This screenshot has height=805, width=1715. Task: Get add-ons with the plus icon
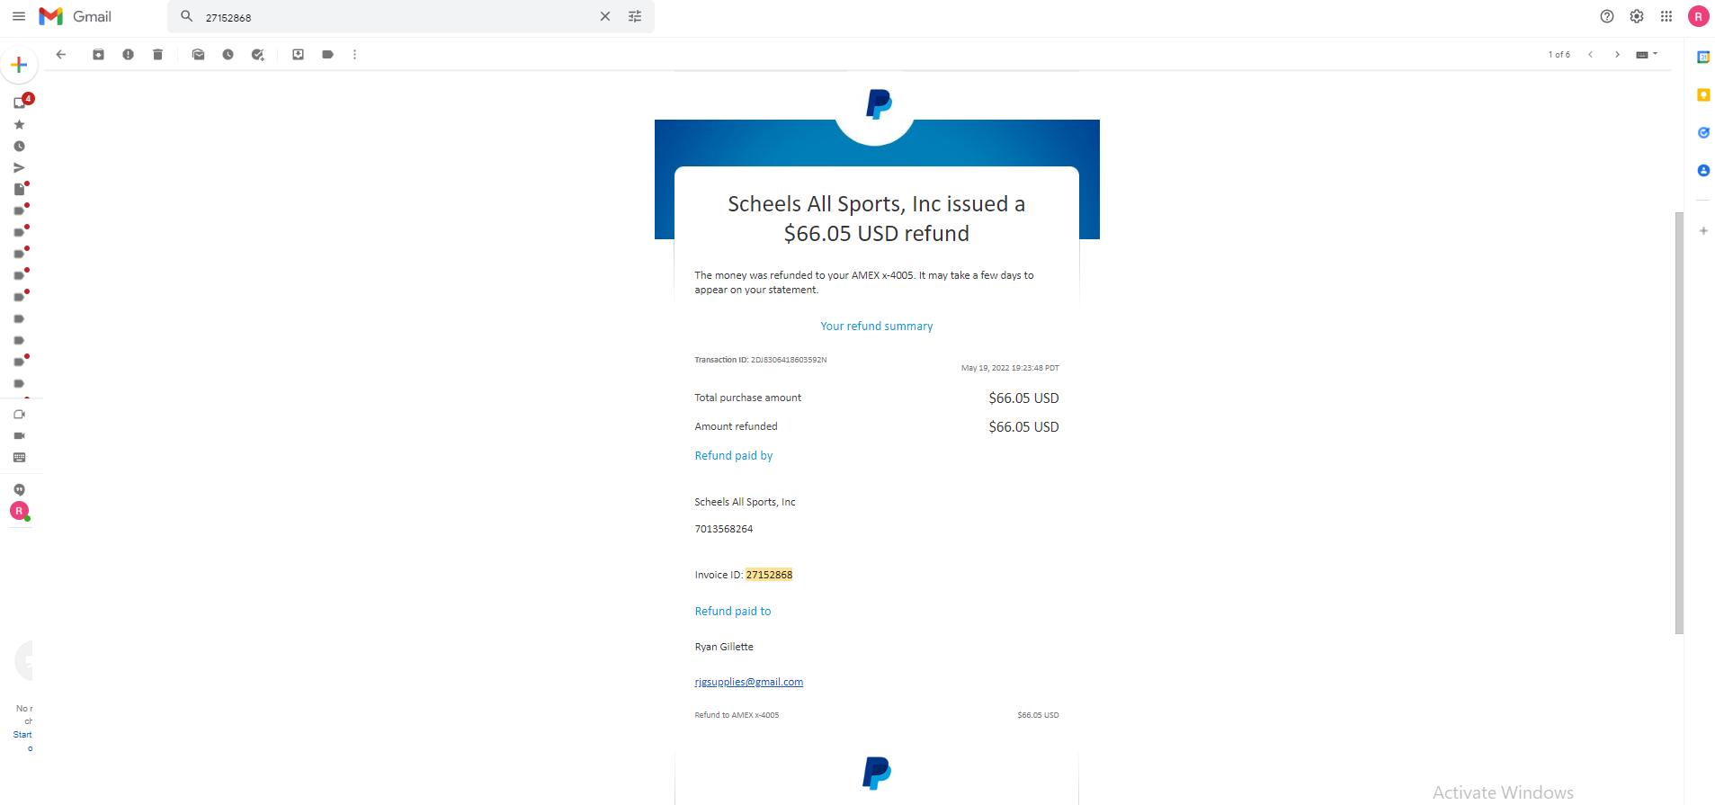[1703, 231]
